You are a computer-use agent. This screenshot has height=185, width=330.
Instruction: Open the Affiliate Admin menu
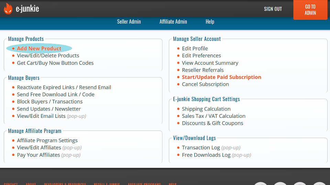tap(173, 22)
